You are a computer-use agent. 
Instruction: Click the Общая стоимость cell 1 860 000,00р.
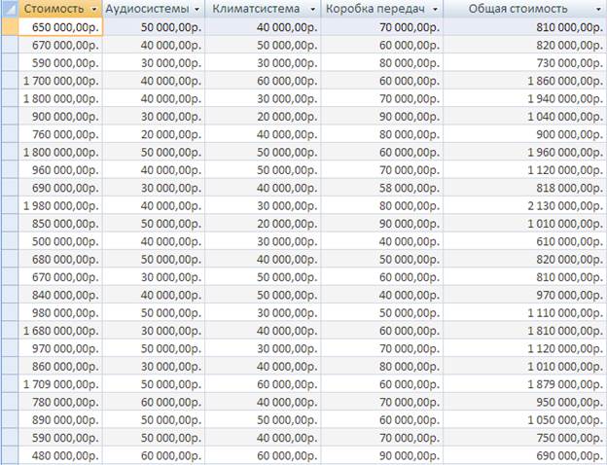[524, 81]
